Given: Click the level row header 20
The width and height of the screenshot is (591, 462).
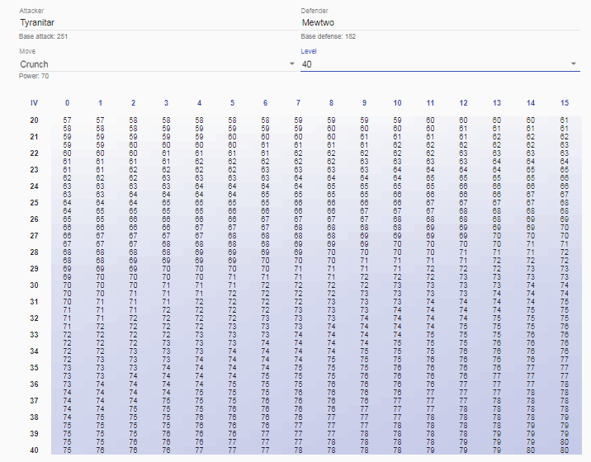Looking at the screenshot, I should tap(35, 120).
